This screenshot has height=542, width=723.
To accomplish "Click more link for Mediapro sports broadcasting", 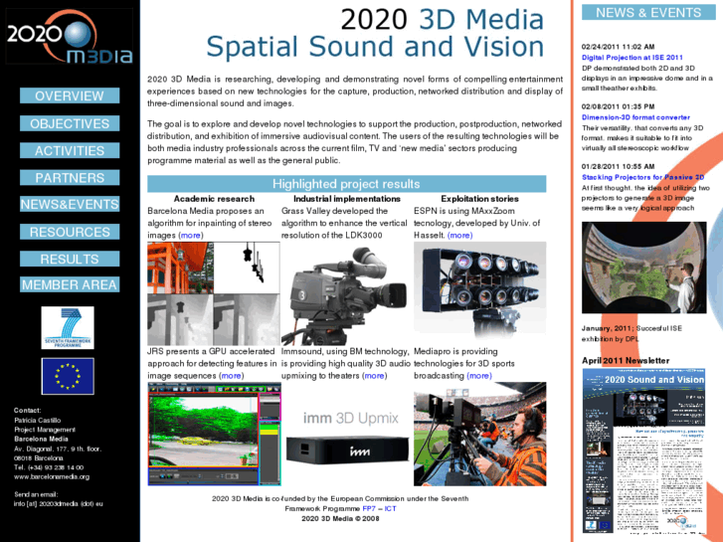I will [479, 376].
